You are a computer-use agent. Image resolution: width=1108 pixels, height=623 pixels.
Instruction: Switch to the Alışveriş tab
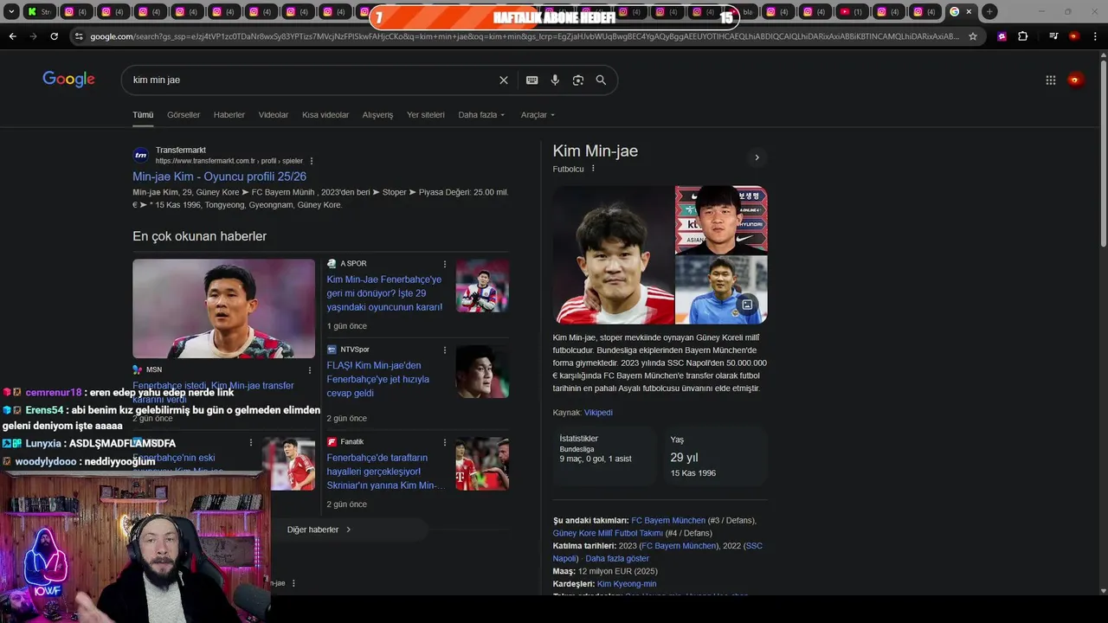(377, 115)
